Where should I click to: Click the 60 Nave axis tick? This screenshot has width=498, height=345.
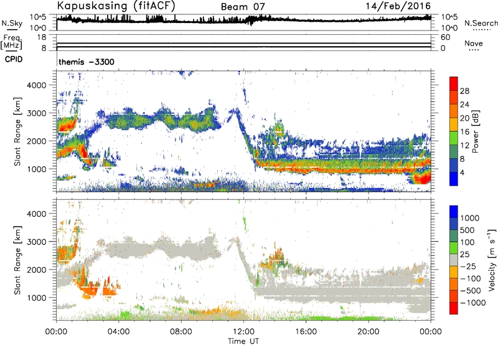445,37
